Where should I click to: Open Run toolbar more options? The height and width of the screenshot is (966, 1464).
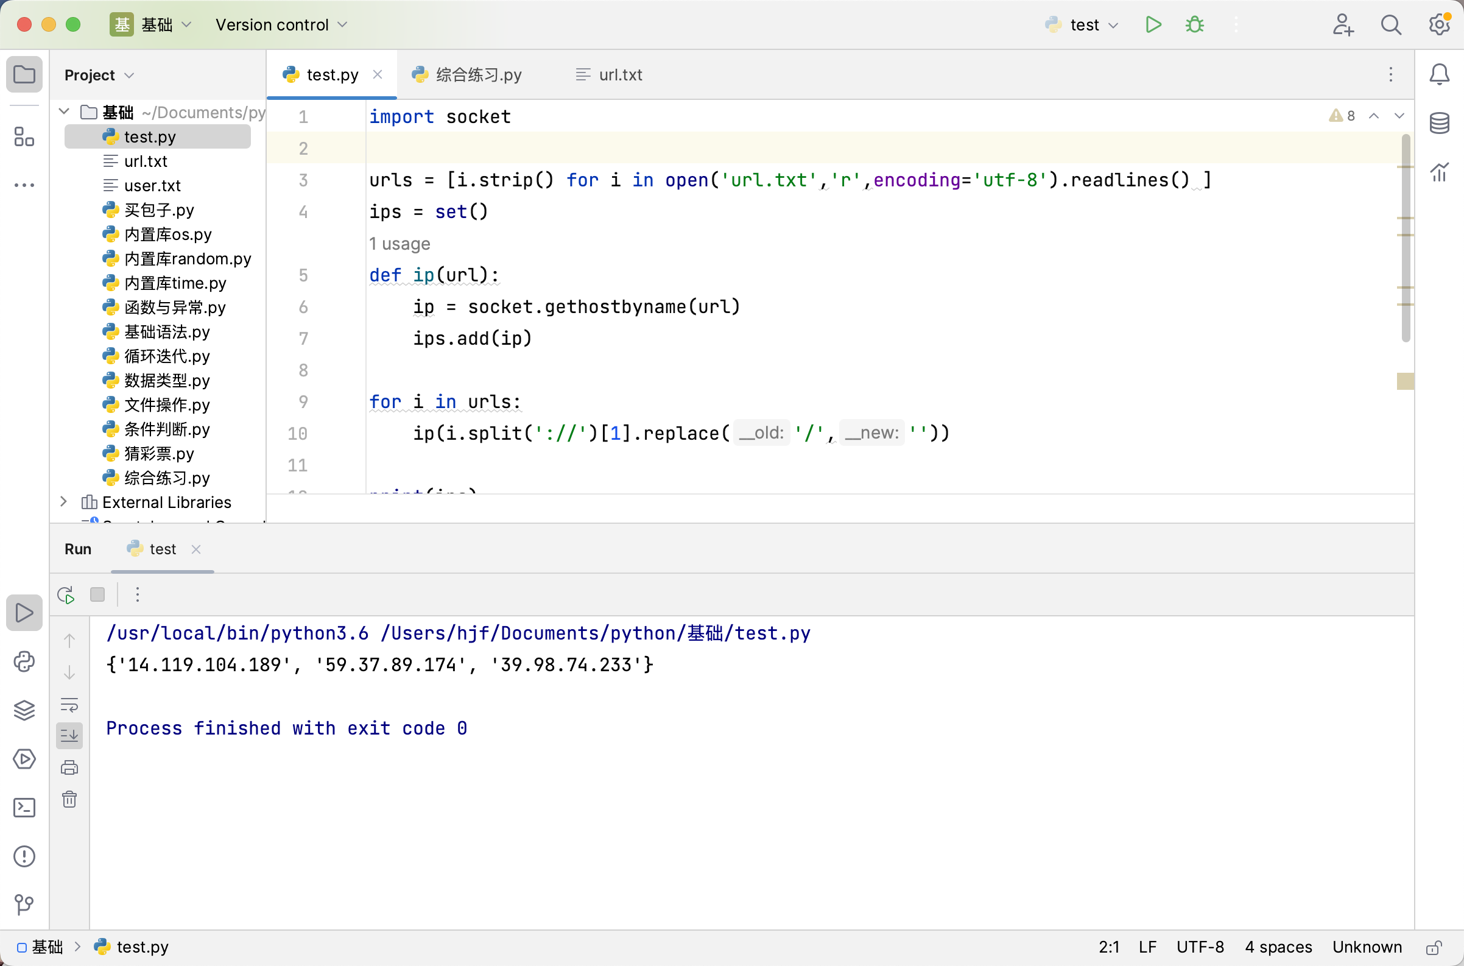(x=138, y=594)
